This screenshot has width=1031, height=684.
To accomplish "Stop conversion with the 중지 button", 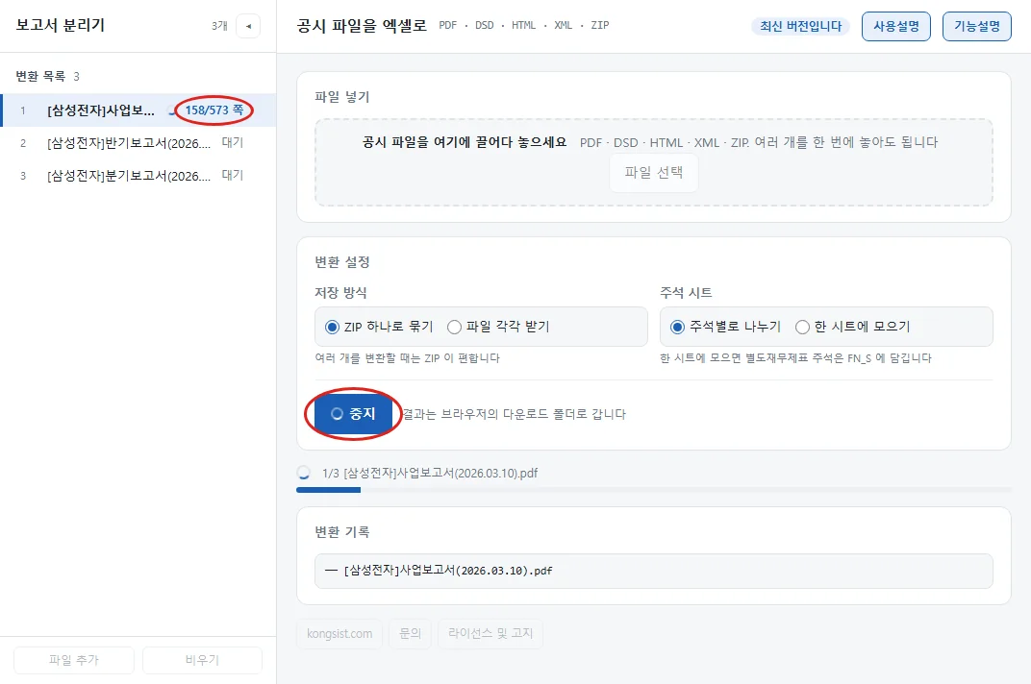I will pyautogui.click(x=353, y=414).
